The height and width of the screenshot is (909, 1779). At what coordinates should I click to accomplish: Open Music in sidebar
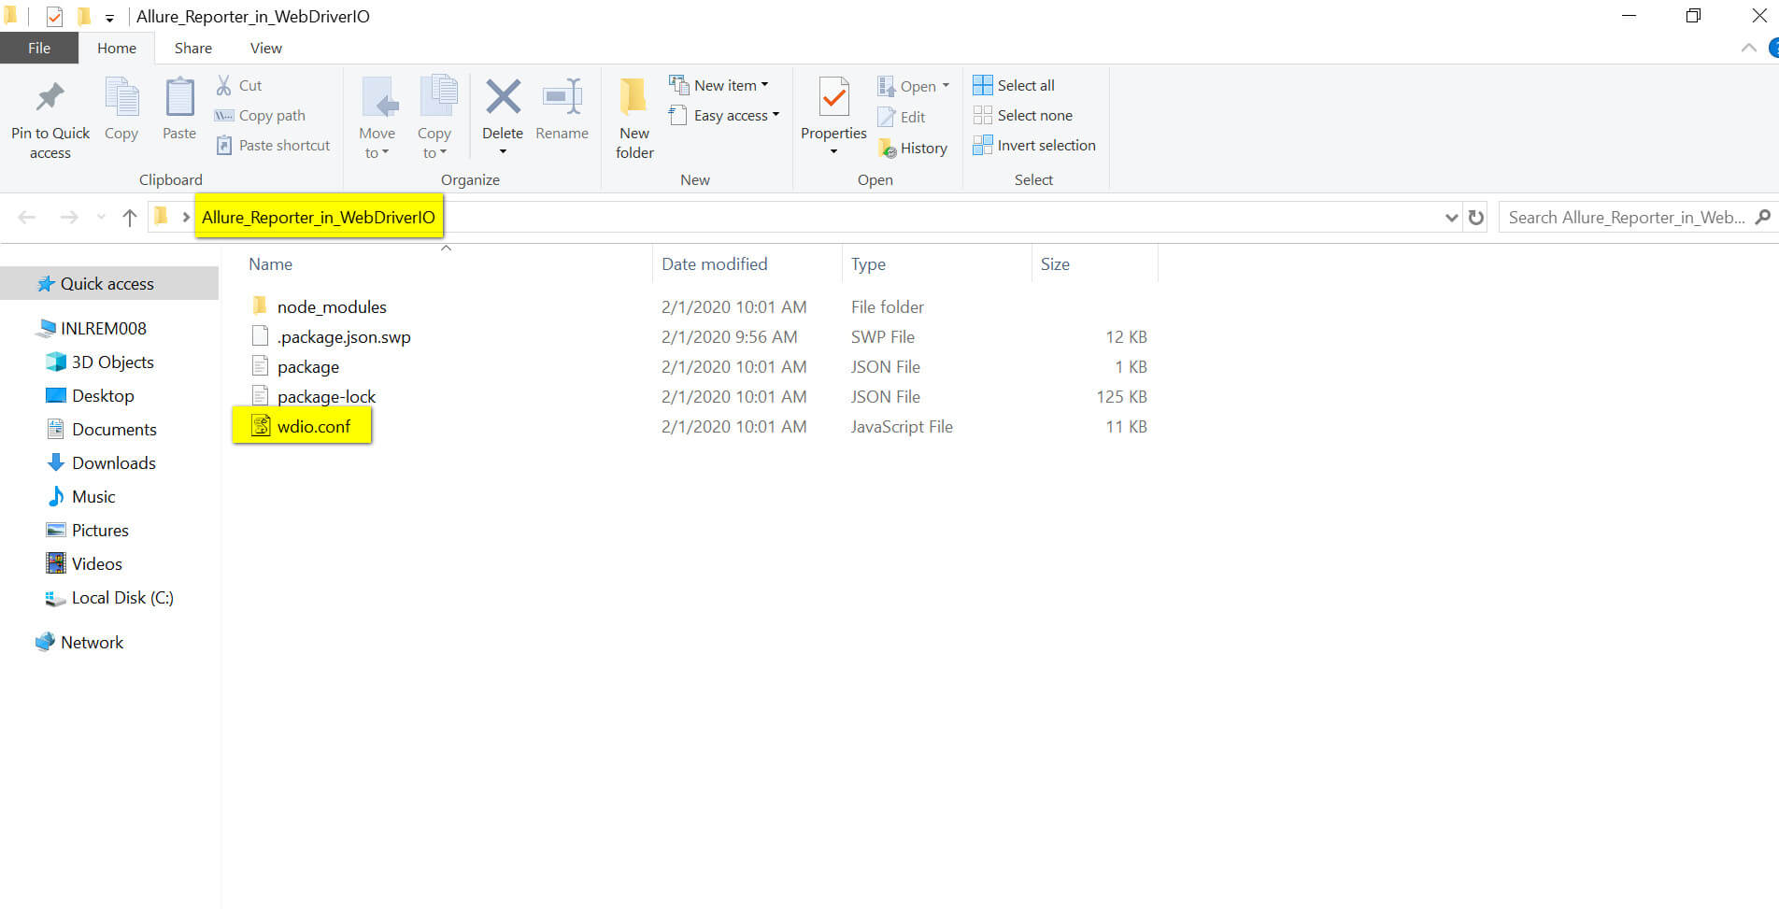(x=93, y=496)
